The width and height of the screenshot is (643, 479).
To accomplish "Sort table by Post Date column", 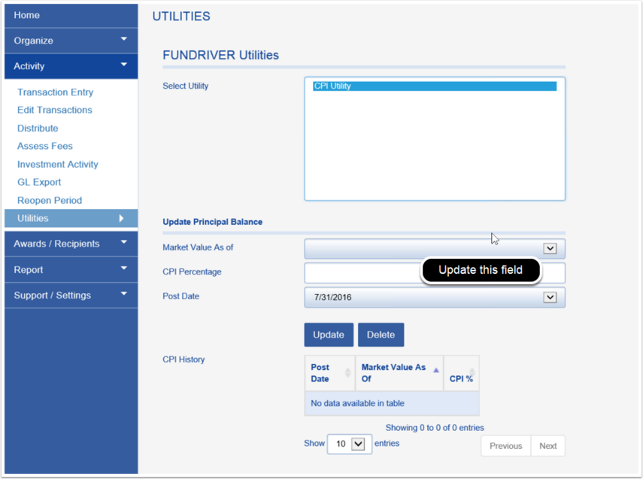I will click(x=330, y=373).
